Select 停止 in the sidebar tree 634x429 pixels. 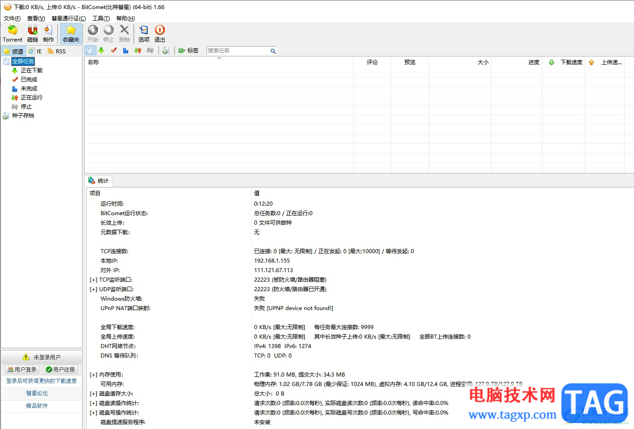click(26, 107)
